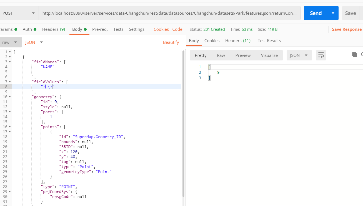
Task: Click the orange Cookies link
Action: (161, 29)
